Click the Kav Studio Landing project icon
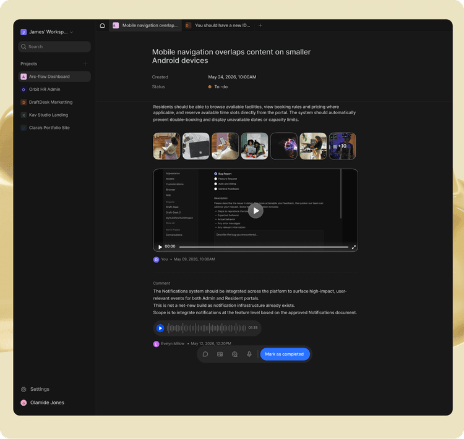This screenshot has height=439, width=464. [x=24, y=115]
